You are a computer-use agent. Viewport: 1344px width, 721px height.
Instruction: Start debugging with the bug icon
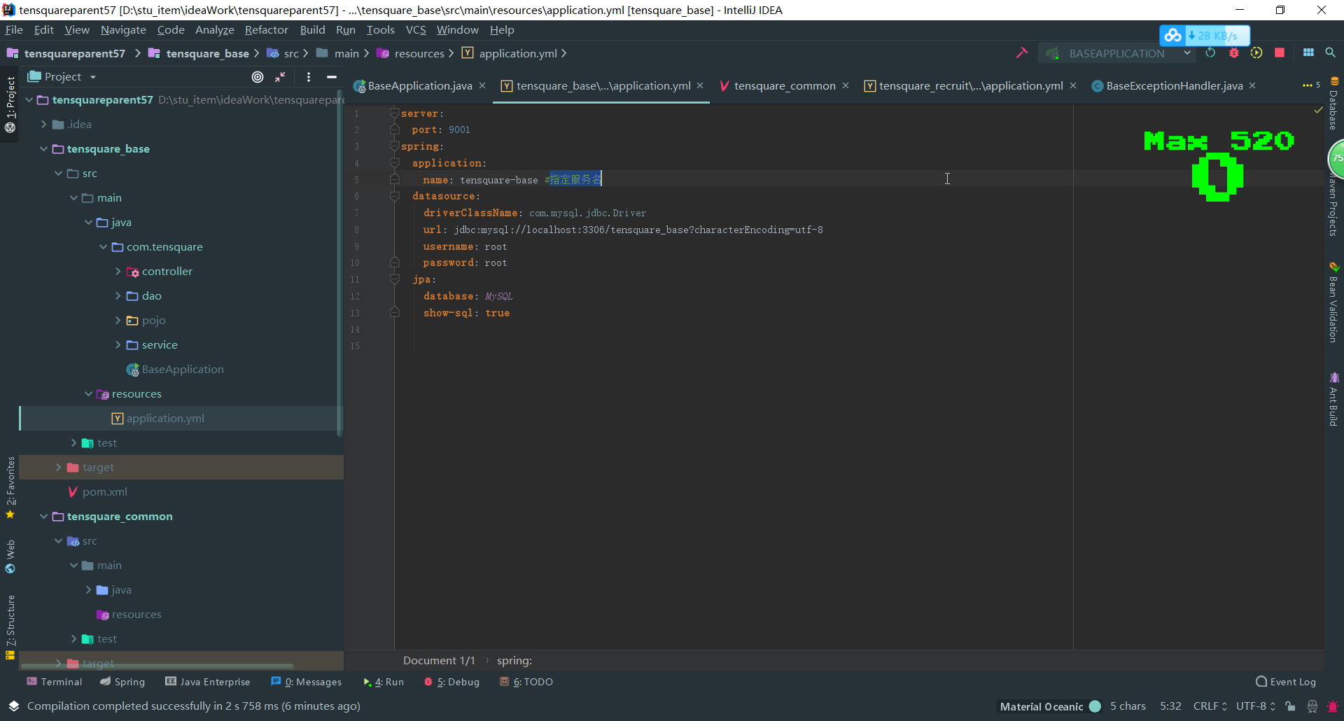pos(1233,53)
